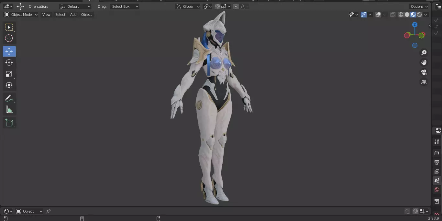Toggle proportional editing in header

tap(236, 6)
